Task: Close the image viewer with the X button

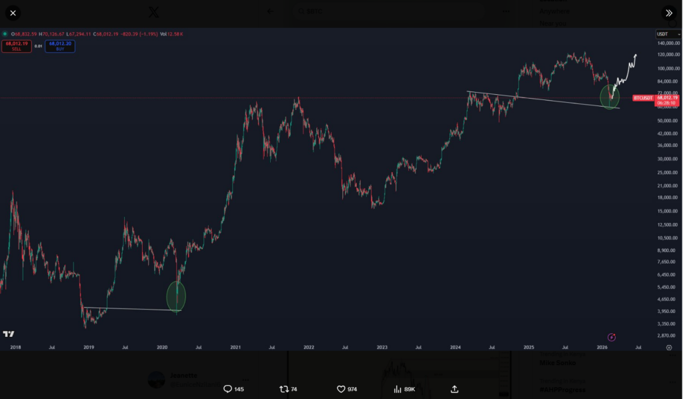Action: coord(13,13)
